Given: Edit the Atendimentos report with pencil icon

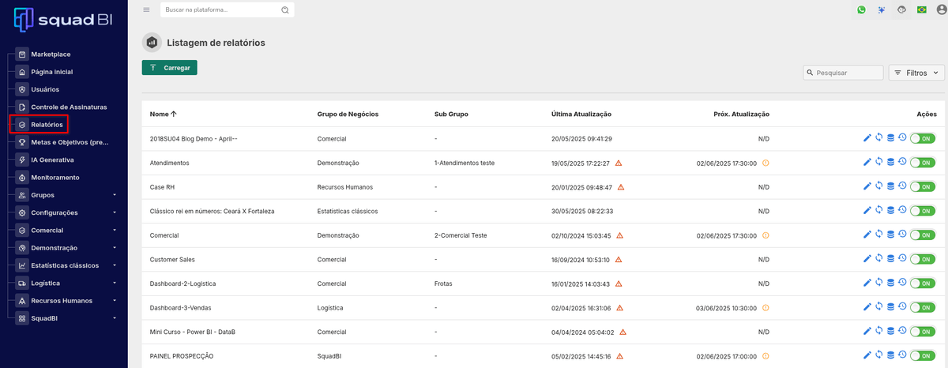Looking at the screenshot, I should 867,162.
